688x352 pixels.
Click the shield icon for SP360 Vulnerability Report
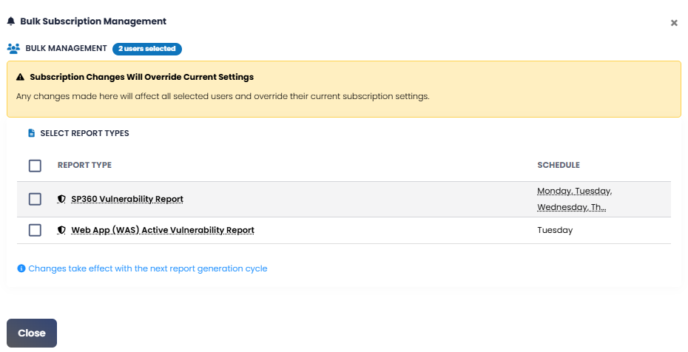pos(61,199)
